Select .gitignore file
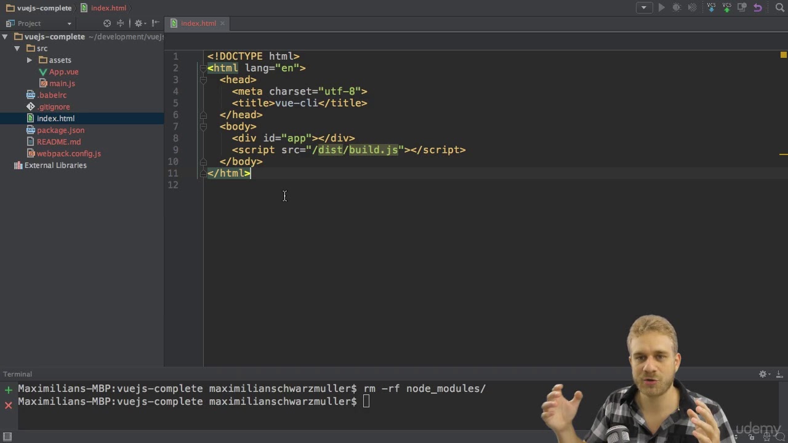This screenshot has height=443, width=788. (x=54, y=107)
